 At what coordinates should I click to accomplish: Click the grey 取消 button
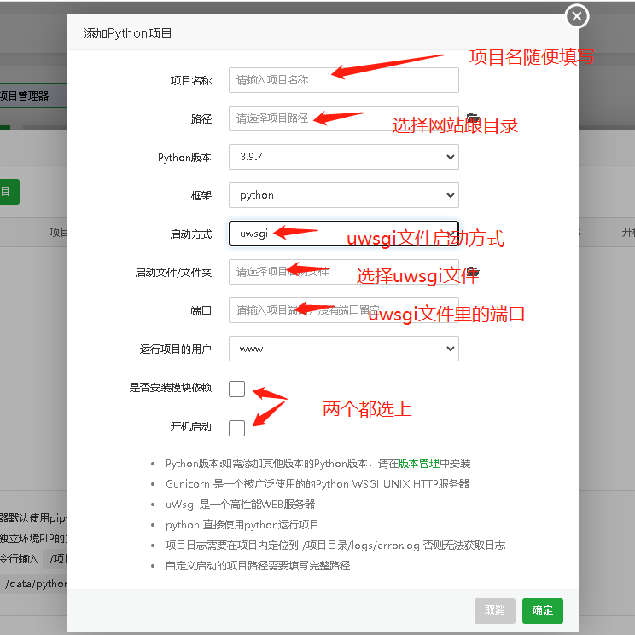(495, 610)
